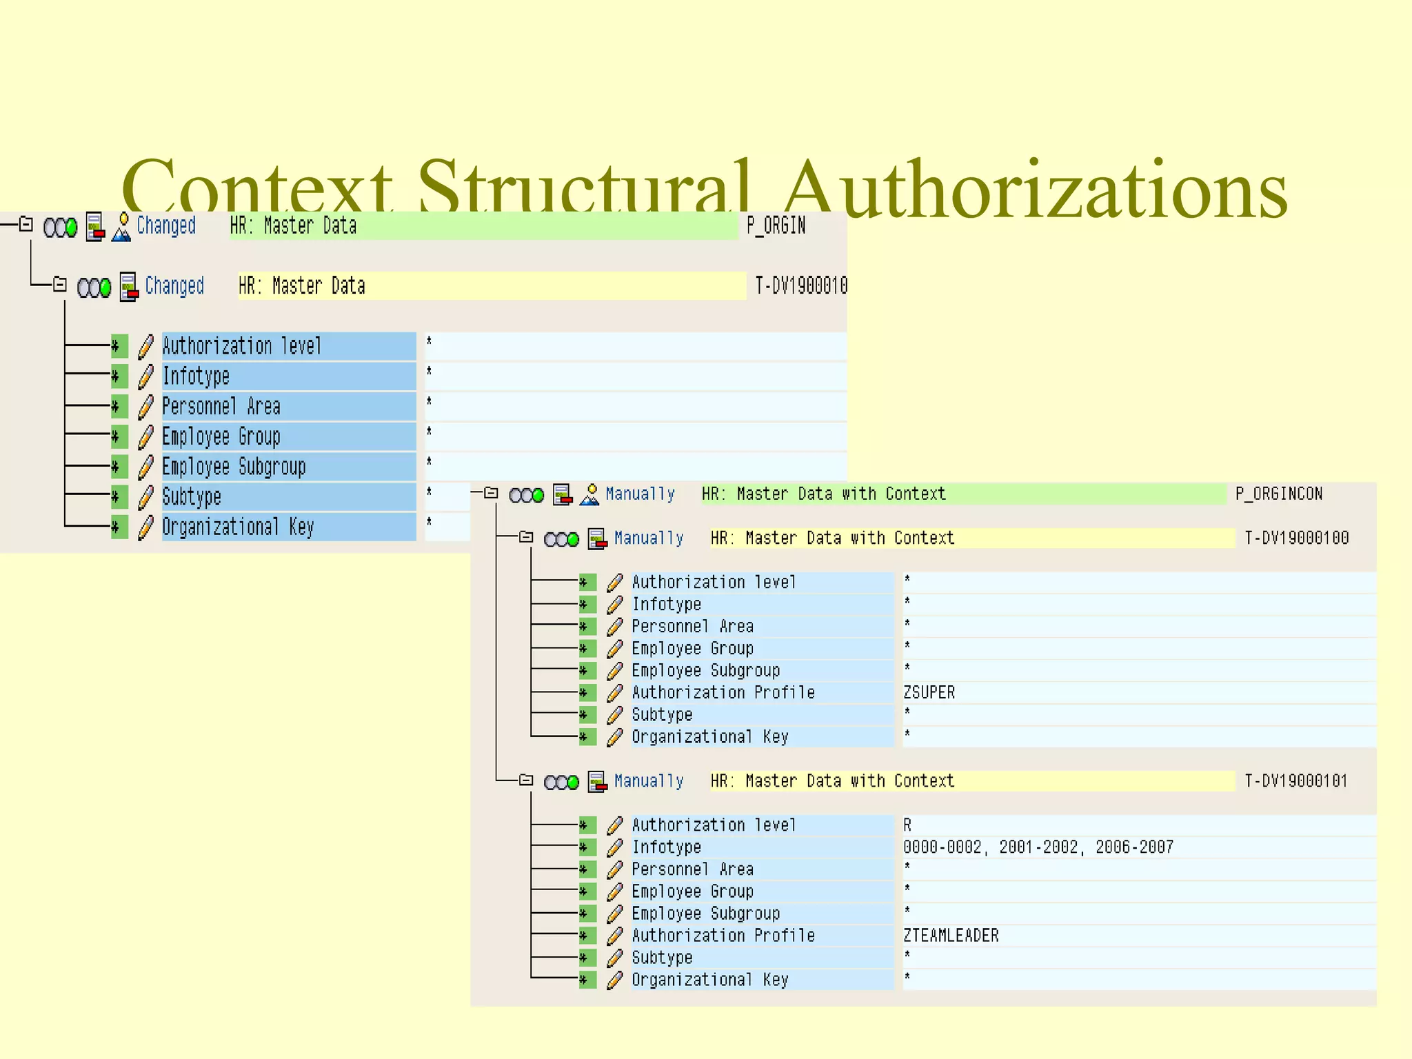
Task: Click the traffic light status of T-DV19000101
Action: 562,783
